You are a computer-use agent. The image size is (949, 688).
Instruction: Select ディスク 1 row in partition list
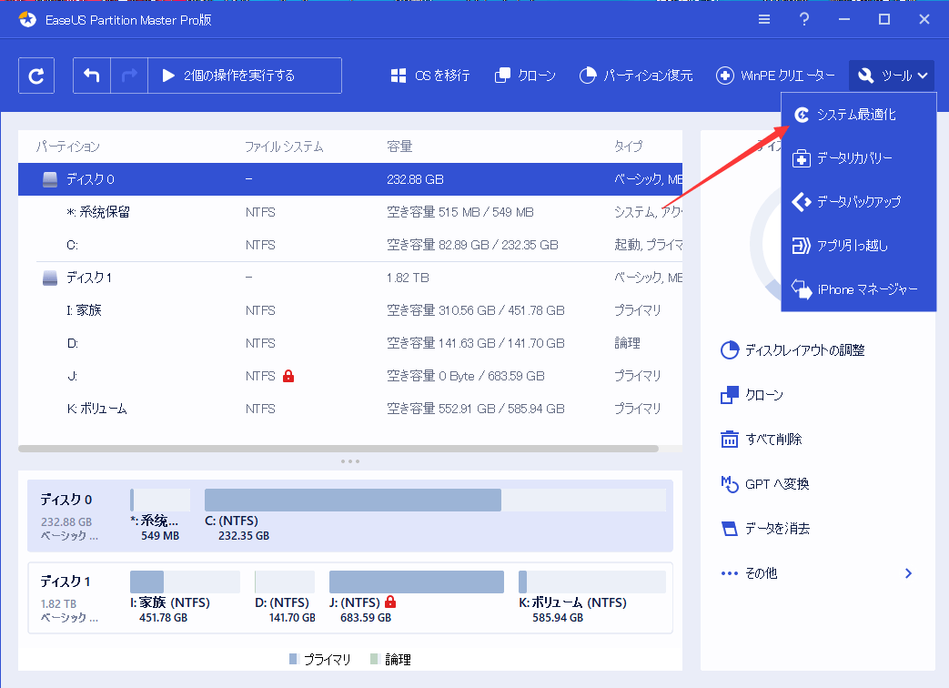pos(350,278)
